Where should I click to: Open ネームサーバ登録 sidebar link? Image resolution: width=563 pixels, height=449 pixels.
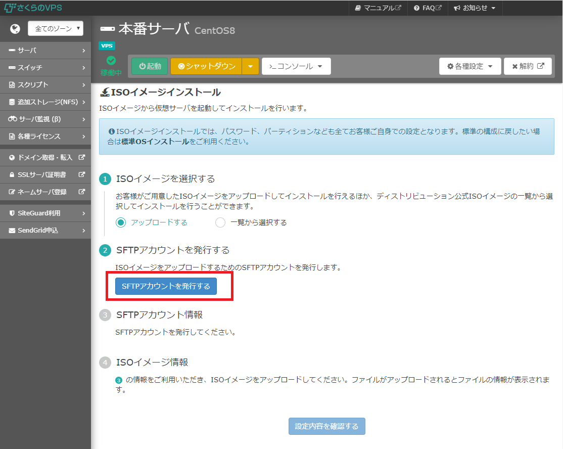pyautogui.click(x=45, y=192)
